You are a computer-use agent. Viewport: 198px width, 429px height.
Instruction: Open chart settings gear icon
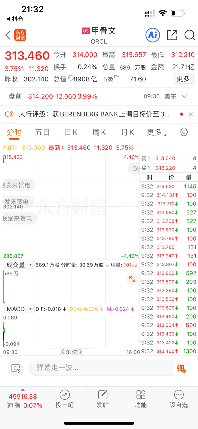tap(184, 132)
